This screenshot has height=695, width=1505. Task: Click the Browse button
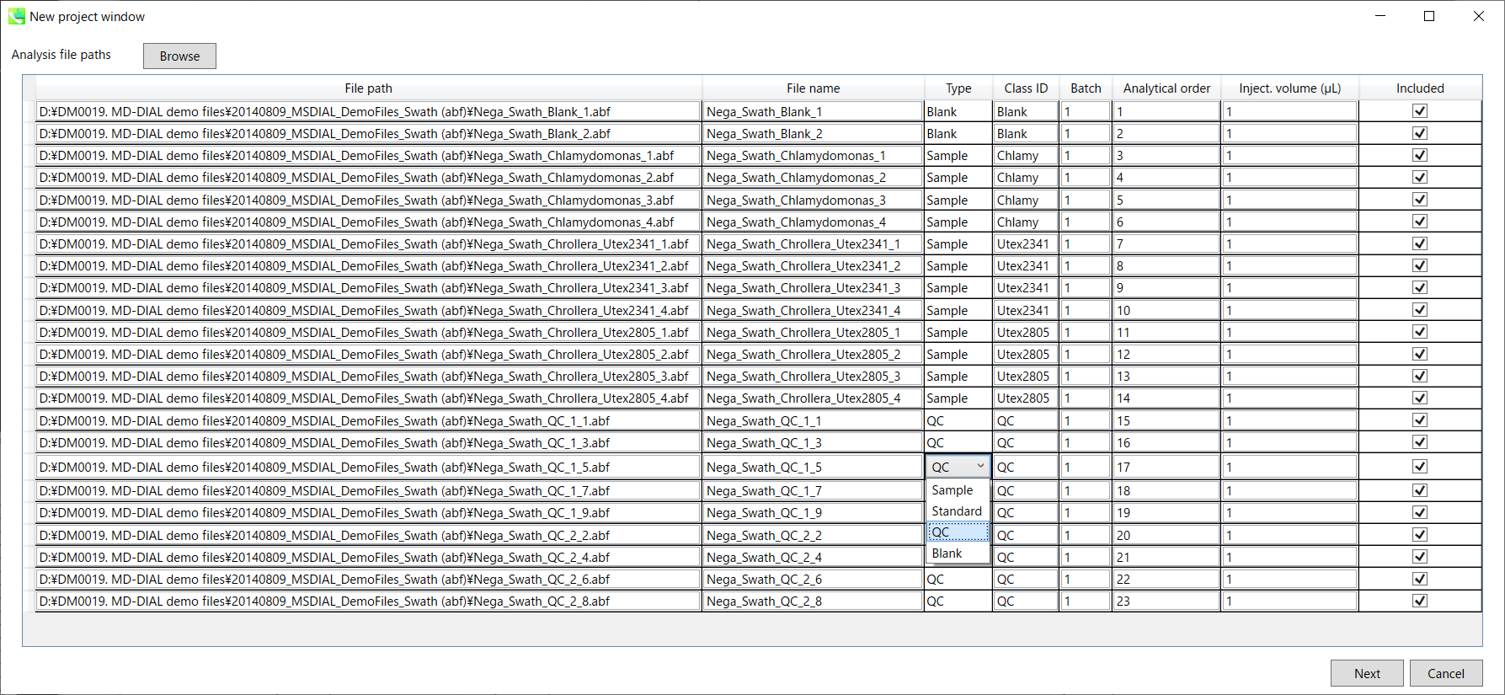tap(179, 56)
